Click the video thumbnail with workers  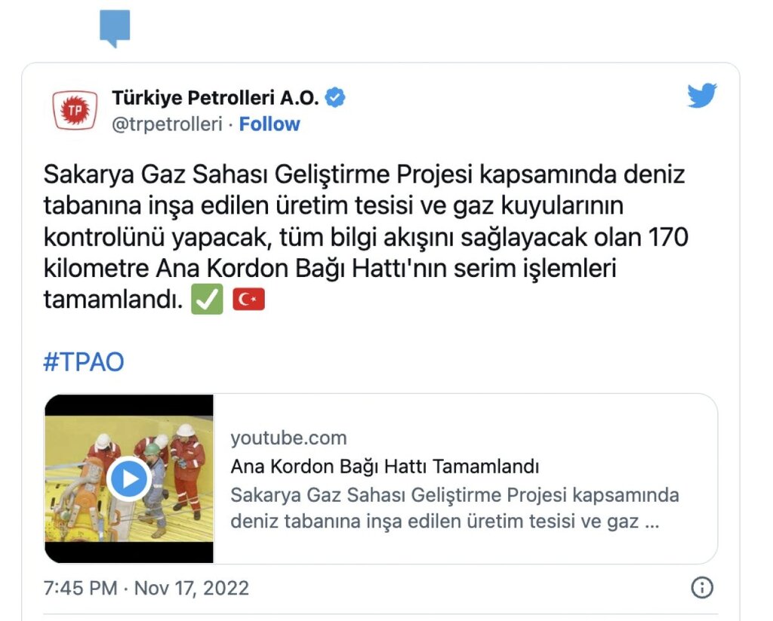tap(129, 478)
